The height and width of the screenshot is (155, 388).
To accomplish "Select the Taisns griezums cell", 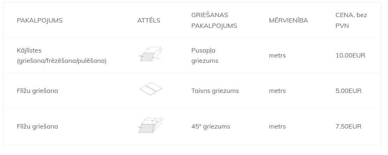I will [215, 91].
